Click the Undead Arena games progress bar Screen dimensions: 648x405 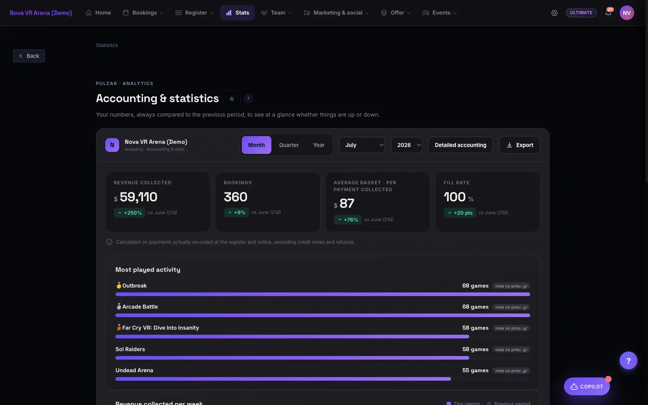click(323, 379)
